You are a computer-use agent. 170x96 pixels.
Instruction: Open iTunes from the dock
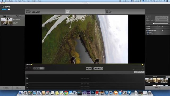(107, 93)
